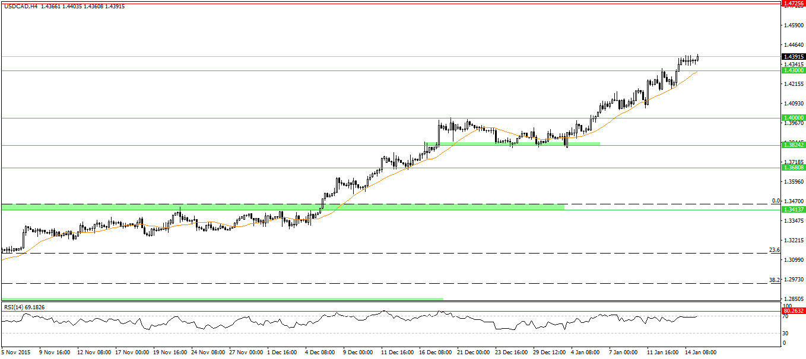806x359 pixels.
Task: Click the USDCAD,H4 chart title text
Action: (x=20, y=7)
